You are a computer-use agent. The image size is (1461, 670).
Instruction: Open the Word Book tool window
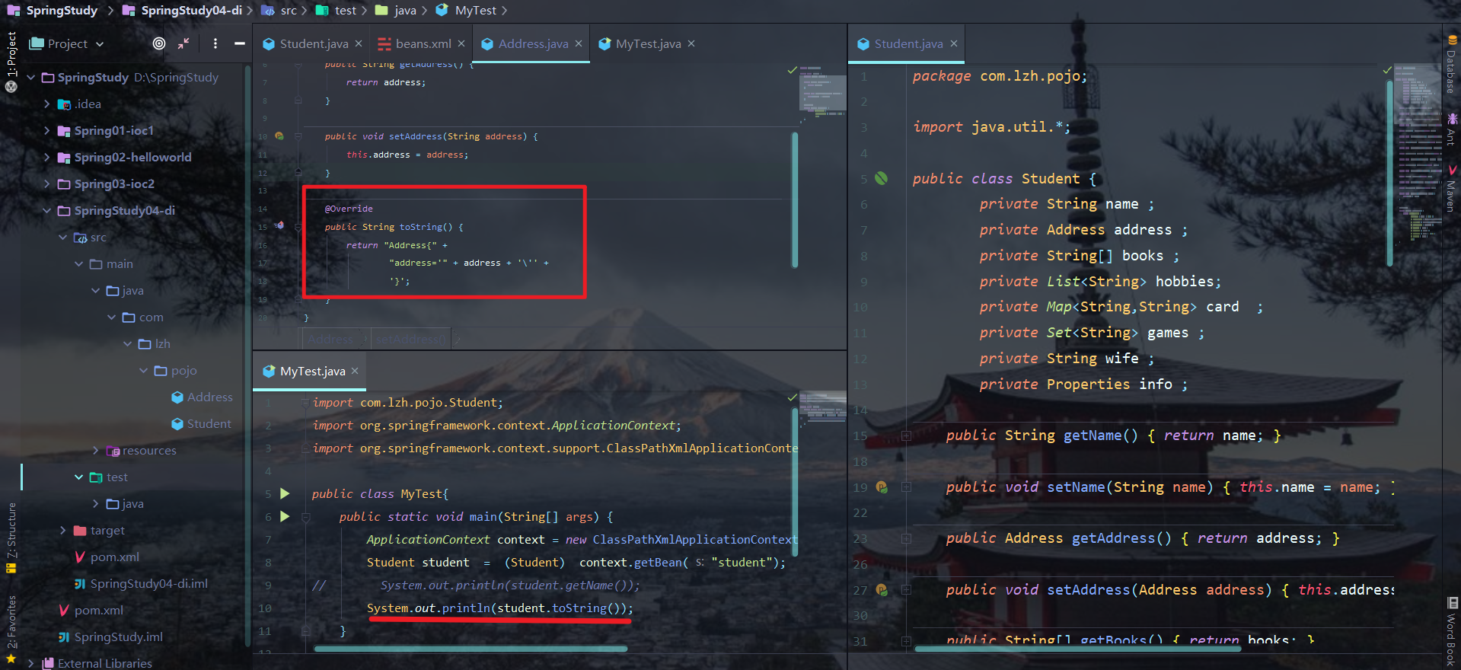coord(1451,632)
